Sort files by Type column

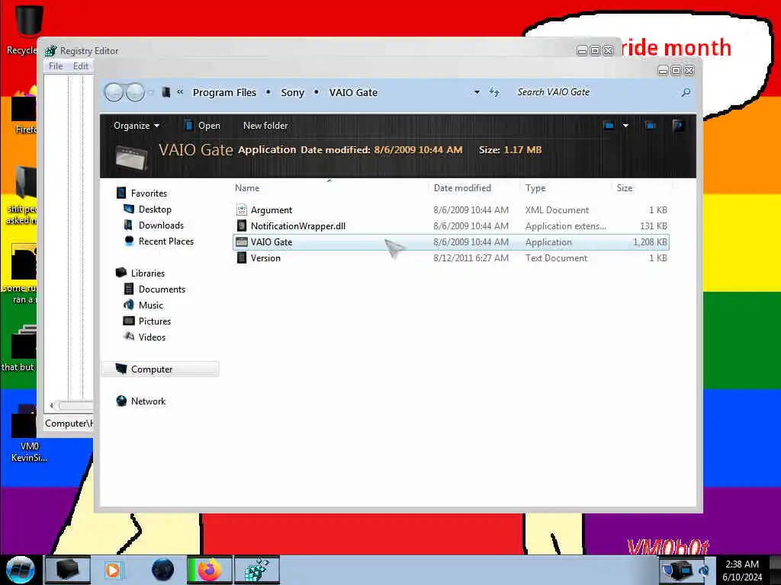click(566, 188)
